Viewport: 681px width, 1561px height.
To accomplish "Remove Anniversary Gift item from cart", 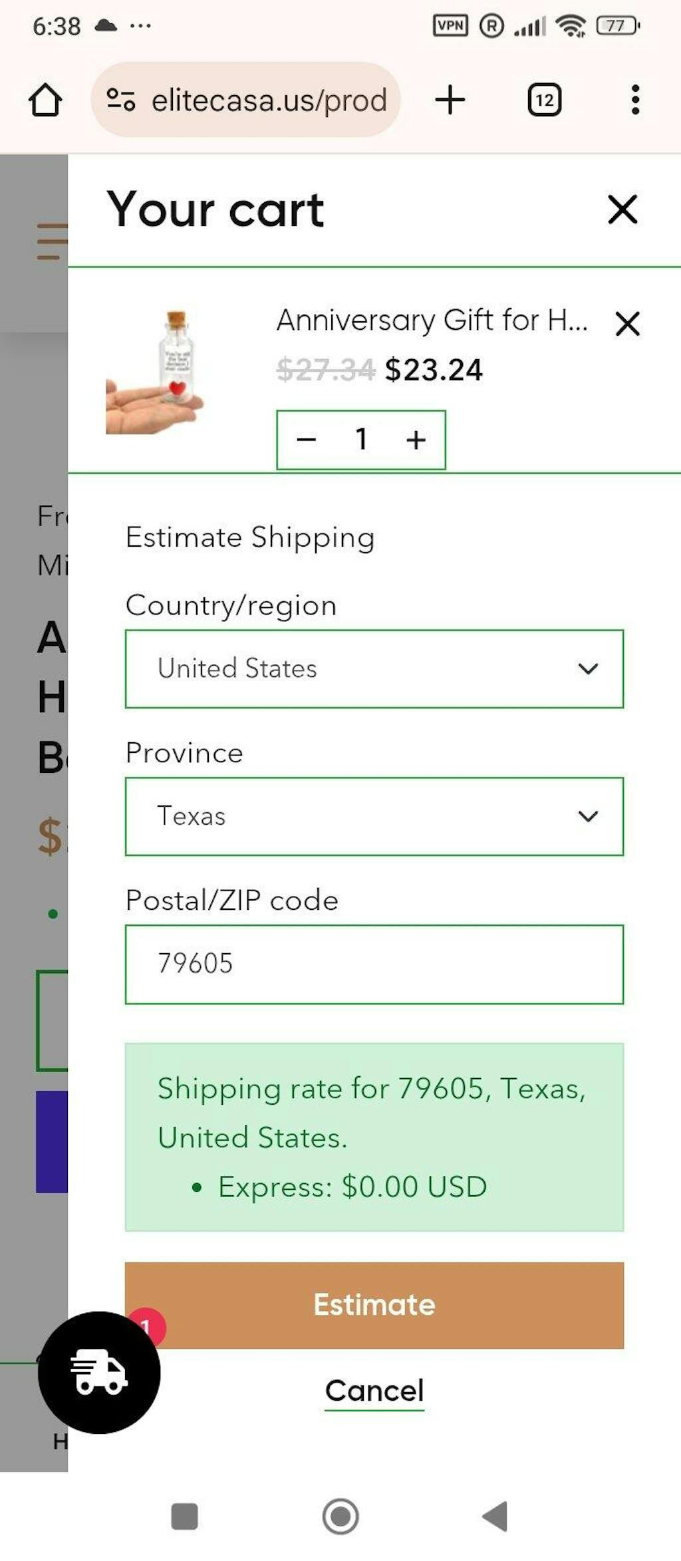I will click(x=627, y=325).
